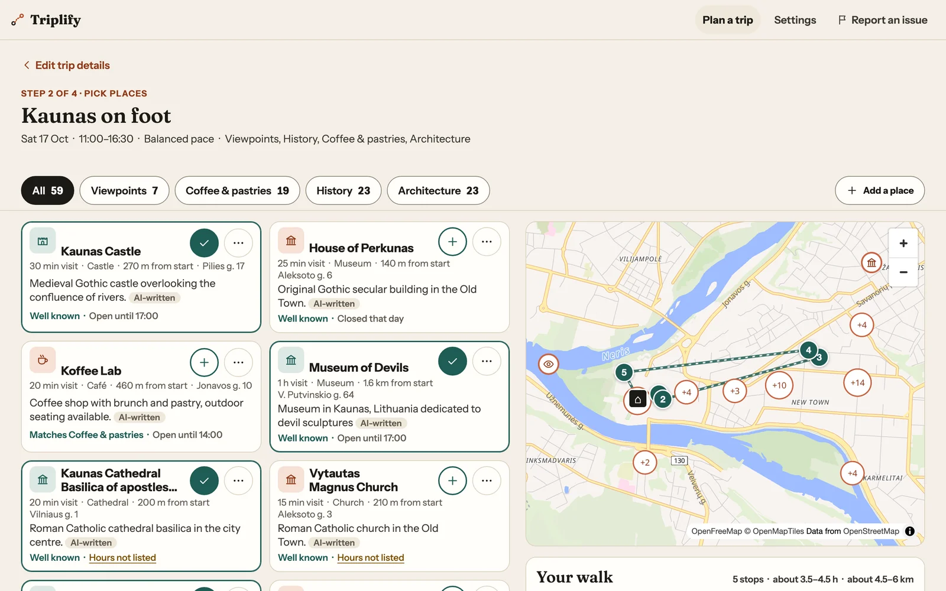Click Hours not listed for Kaunas Cathedral
946x591 pixels.
[x=122, y=558]
